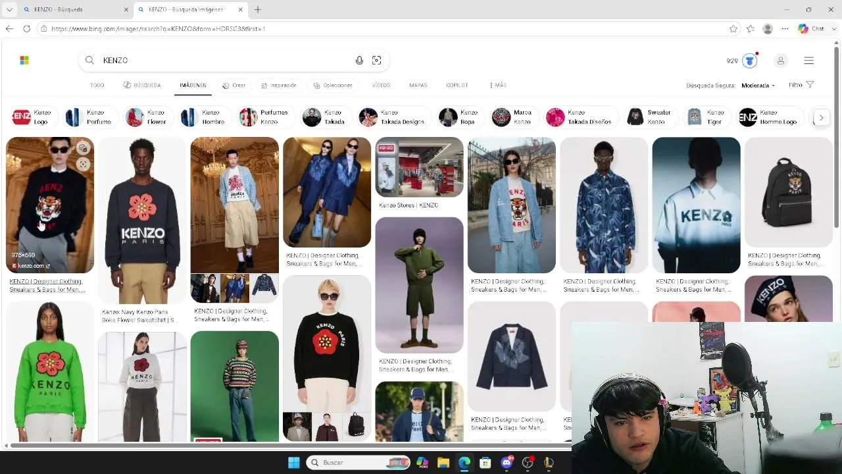Viewport: 842px width, 474px height.
Task: Open the VÍDEOS tab
Action: pyautogui.click(x=381, y=86)
